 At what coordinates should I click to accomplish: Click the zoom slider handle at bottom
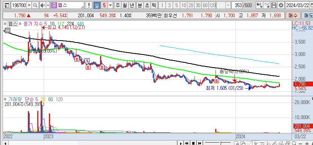tap(220, 143)
